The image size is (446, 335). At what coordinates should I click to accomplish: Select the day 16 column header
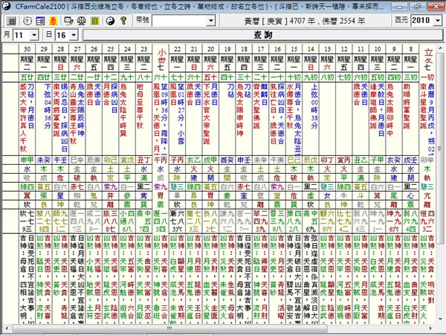tap(277, 49)
